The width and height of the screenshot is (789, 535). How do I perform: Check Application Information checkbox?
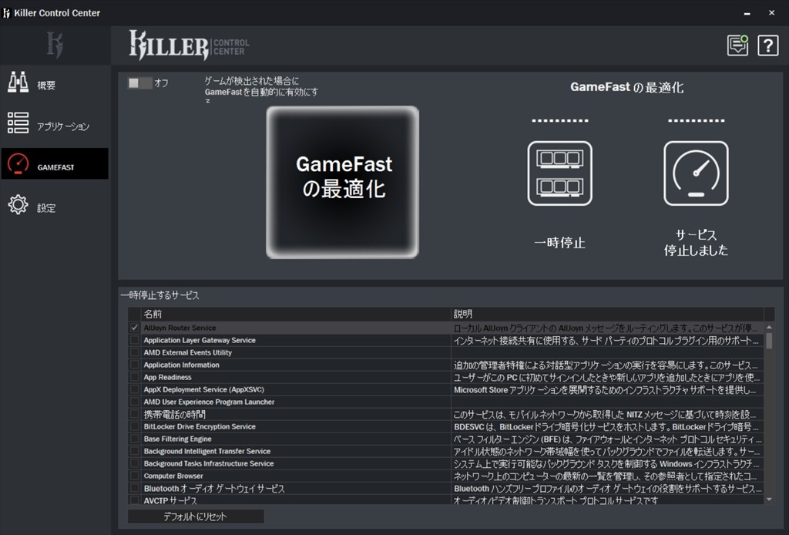(134, 365)
